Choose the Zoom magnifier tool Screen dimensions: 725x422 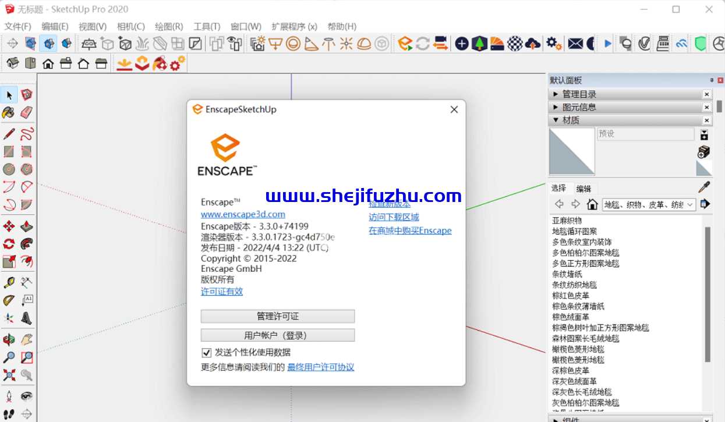pos(9,357)
